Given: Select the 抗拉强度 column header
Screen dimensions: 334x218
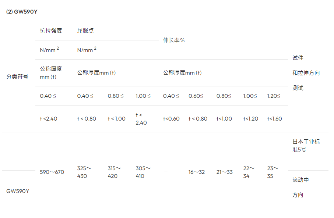Looking at the screenshot, I should click(51, 31).
